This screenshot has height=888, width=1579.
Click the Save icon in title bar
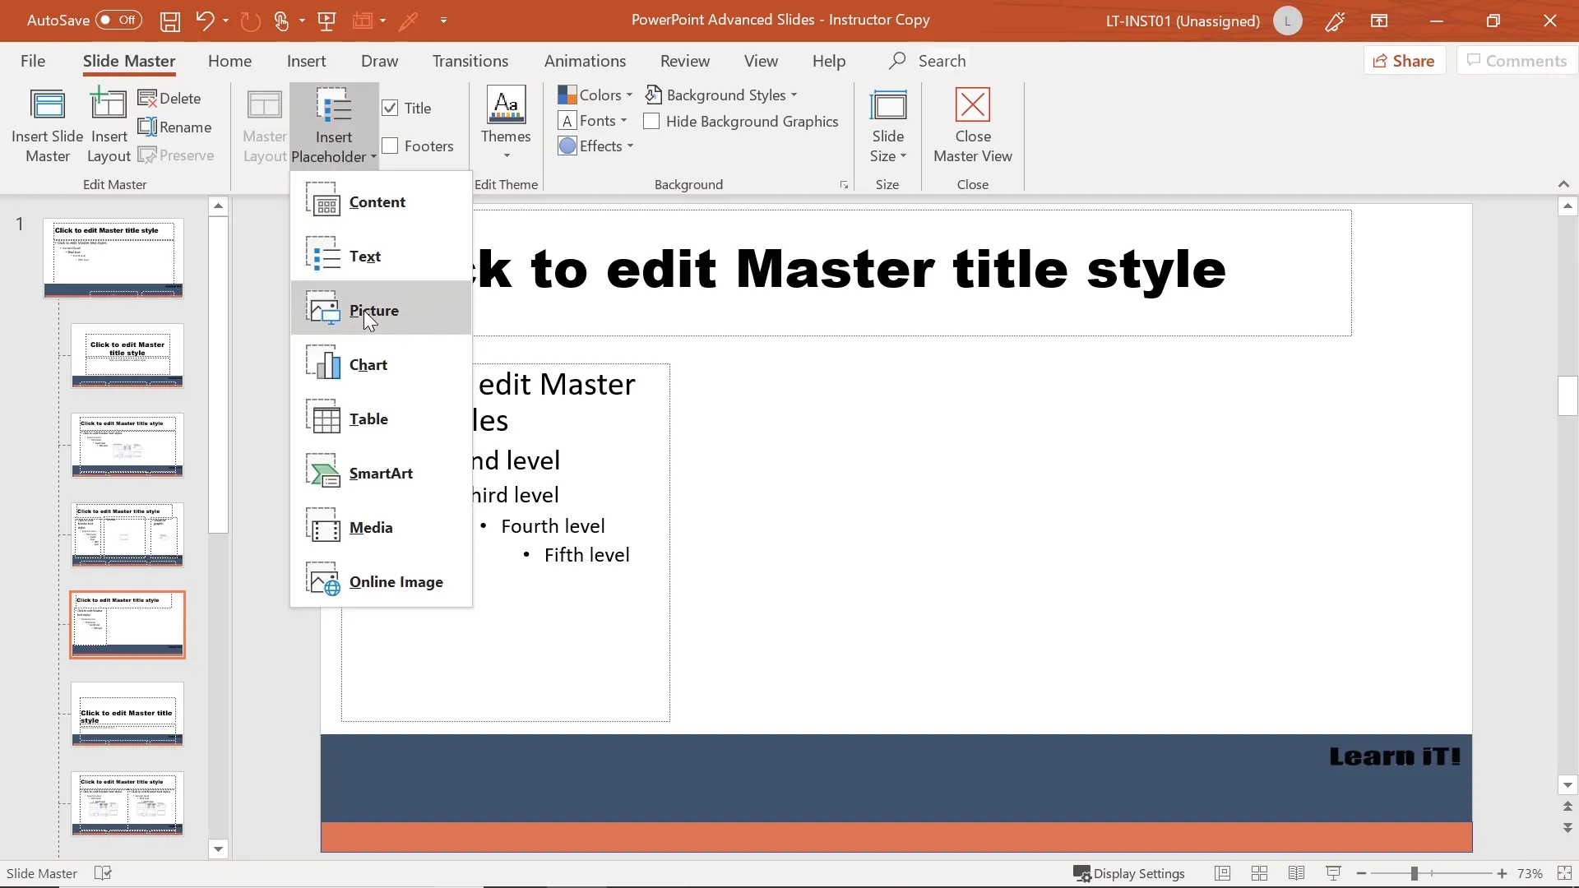[x=170, y=21]
